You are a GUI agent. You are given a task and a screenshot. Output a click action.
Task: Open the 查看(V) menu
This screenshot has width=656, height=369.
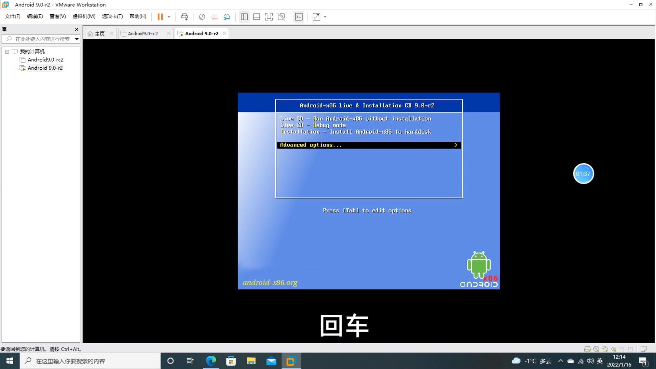point(57,16)
